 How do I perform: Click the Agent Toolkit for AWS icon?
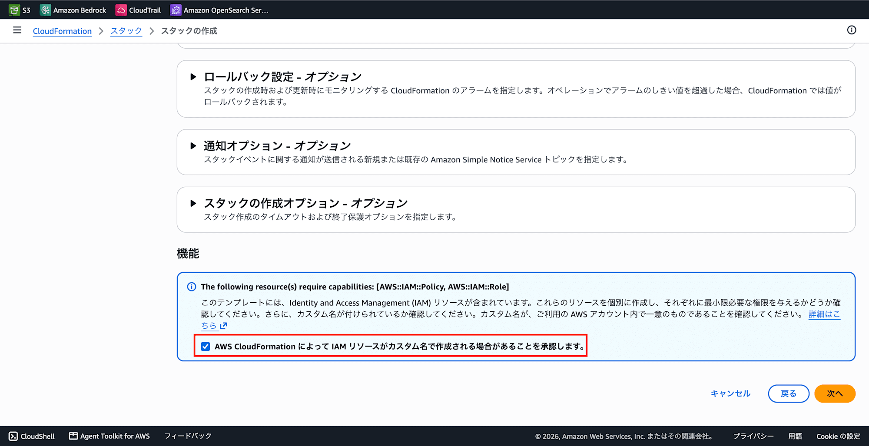click(73, 436)
